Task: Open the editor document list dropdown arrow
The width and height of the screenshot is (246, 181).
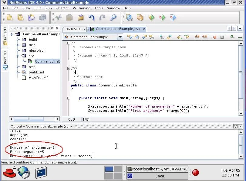Action: tap(240, 29)
